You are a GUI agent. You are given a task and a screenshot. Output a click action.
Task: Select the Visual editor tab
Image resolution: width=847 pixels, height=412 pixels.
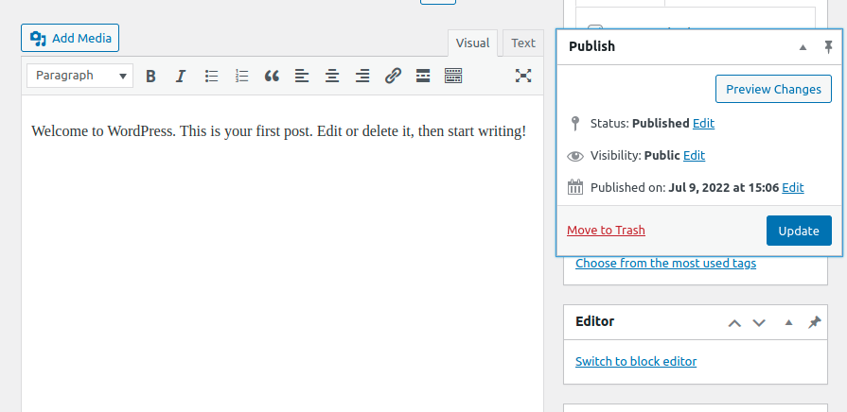pos(472,43)
